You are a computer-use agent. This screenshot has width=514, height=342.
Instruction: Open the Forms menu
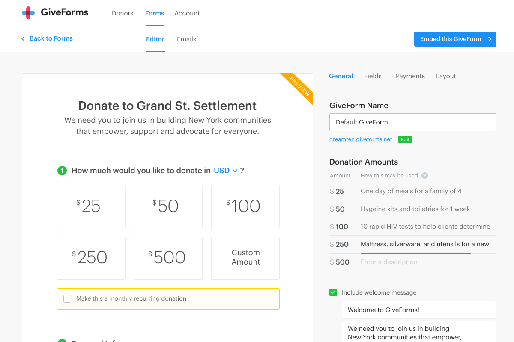coord(155,13)
